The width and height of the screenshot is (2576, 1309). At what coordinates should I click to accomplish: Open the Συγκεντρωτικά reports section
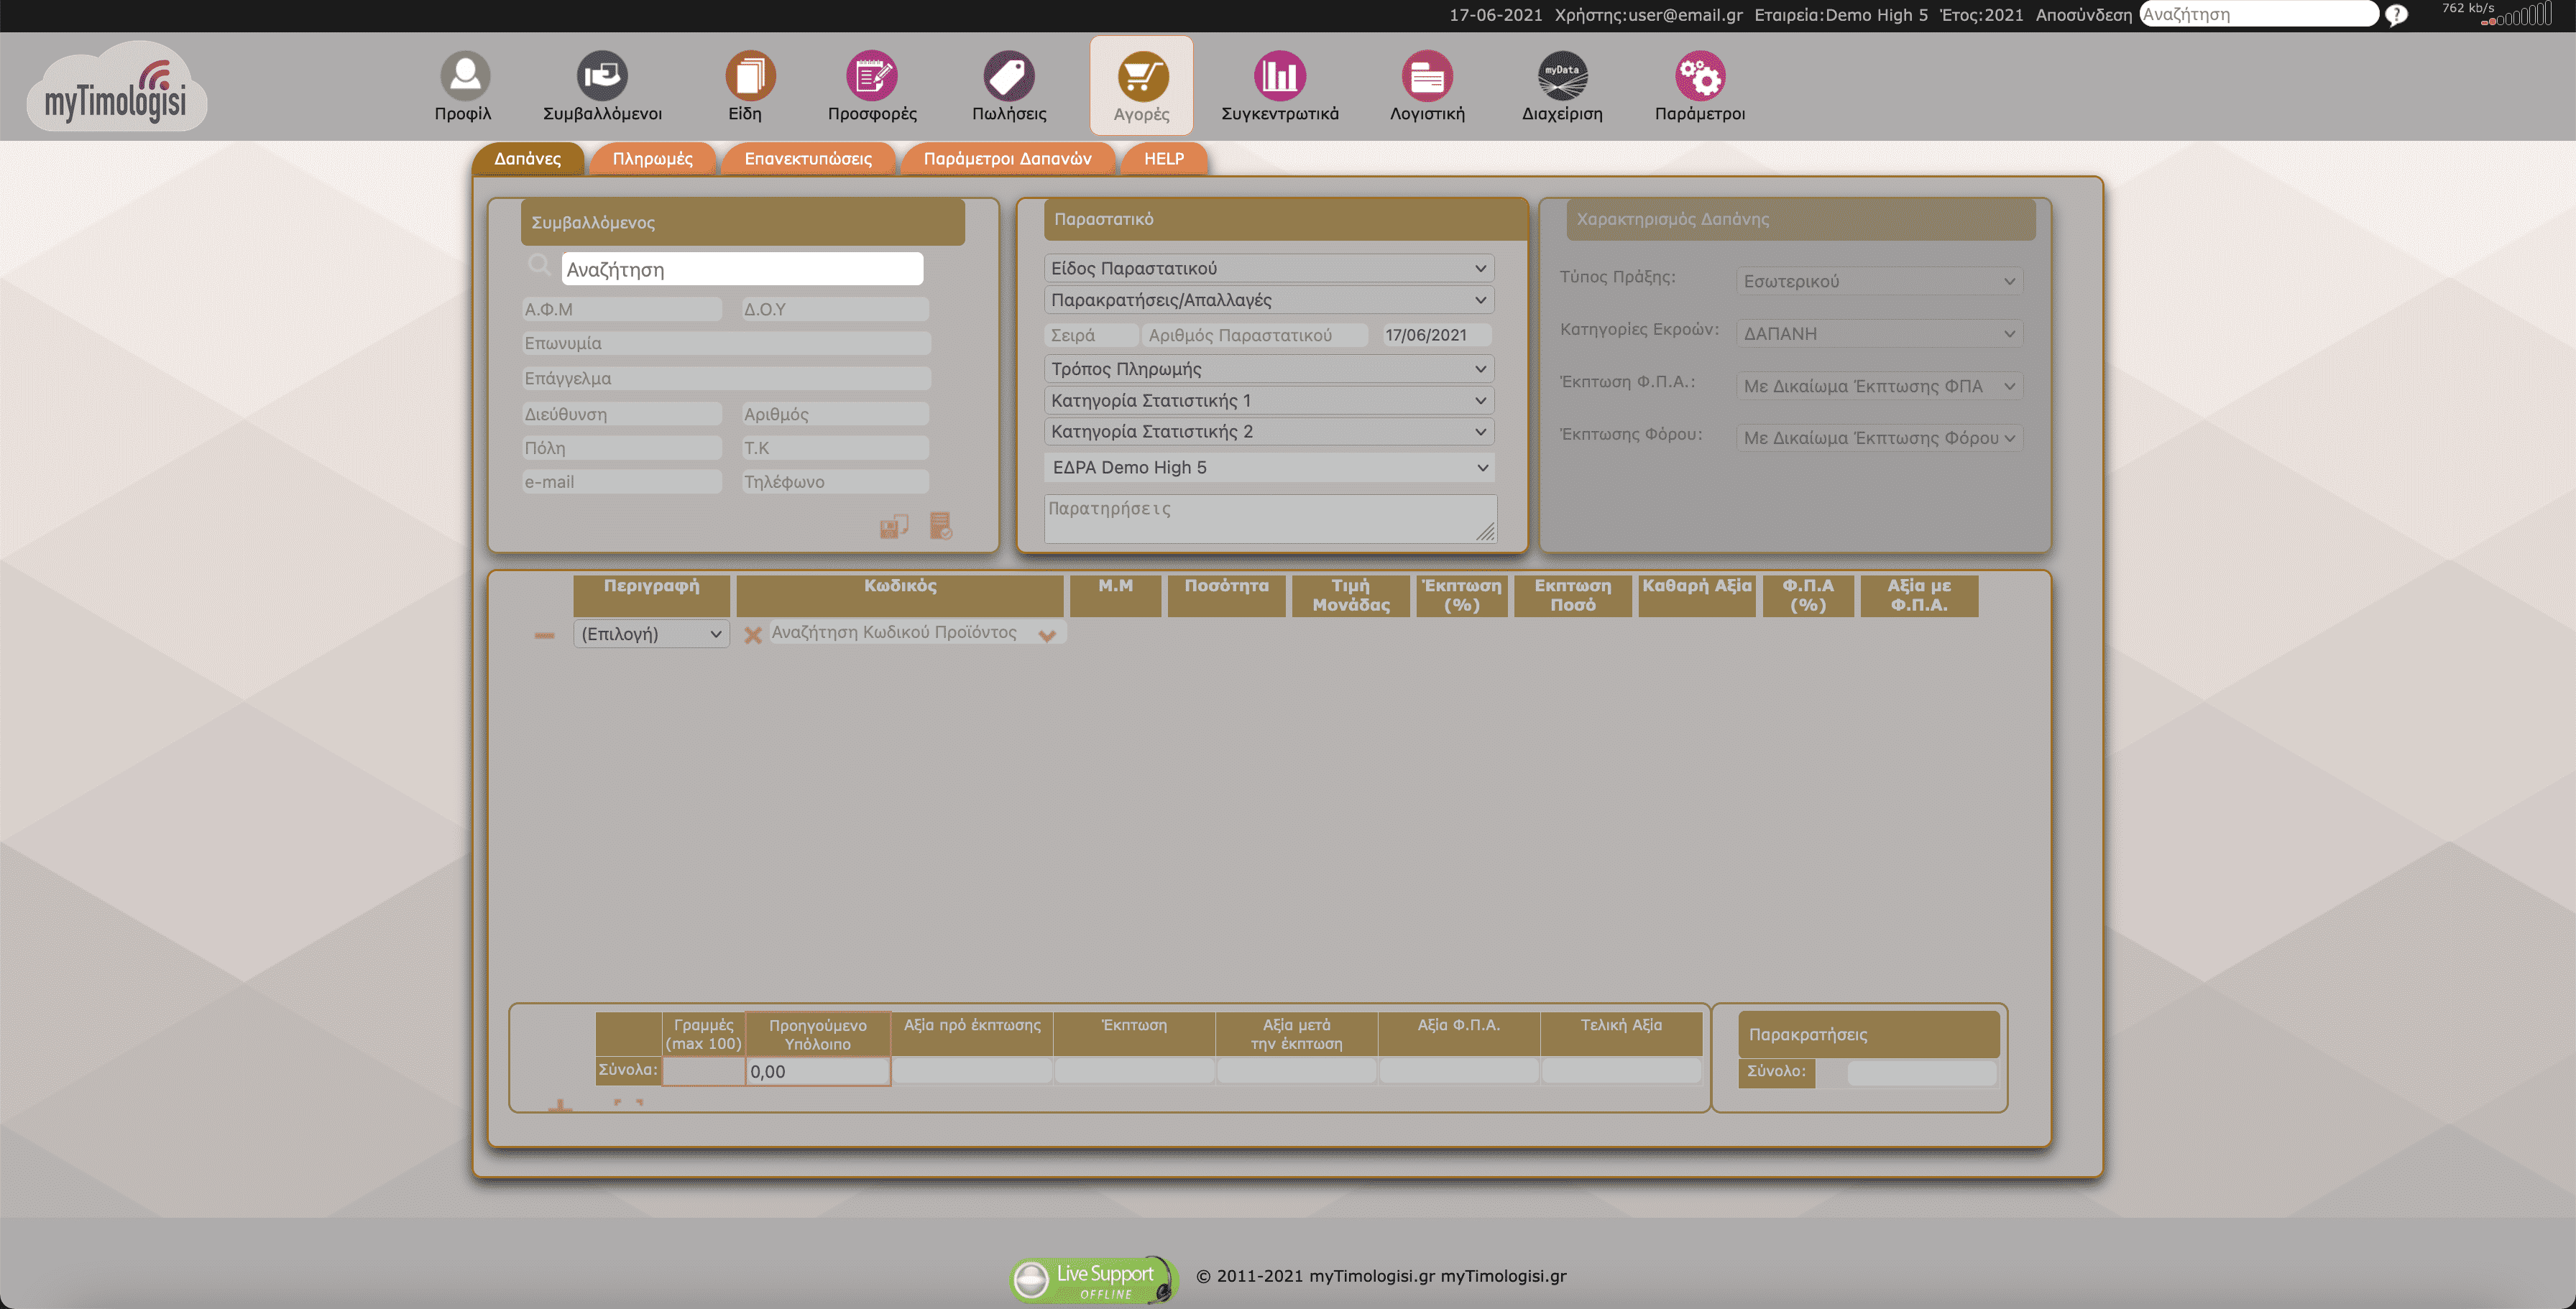tap(1281, 85)
